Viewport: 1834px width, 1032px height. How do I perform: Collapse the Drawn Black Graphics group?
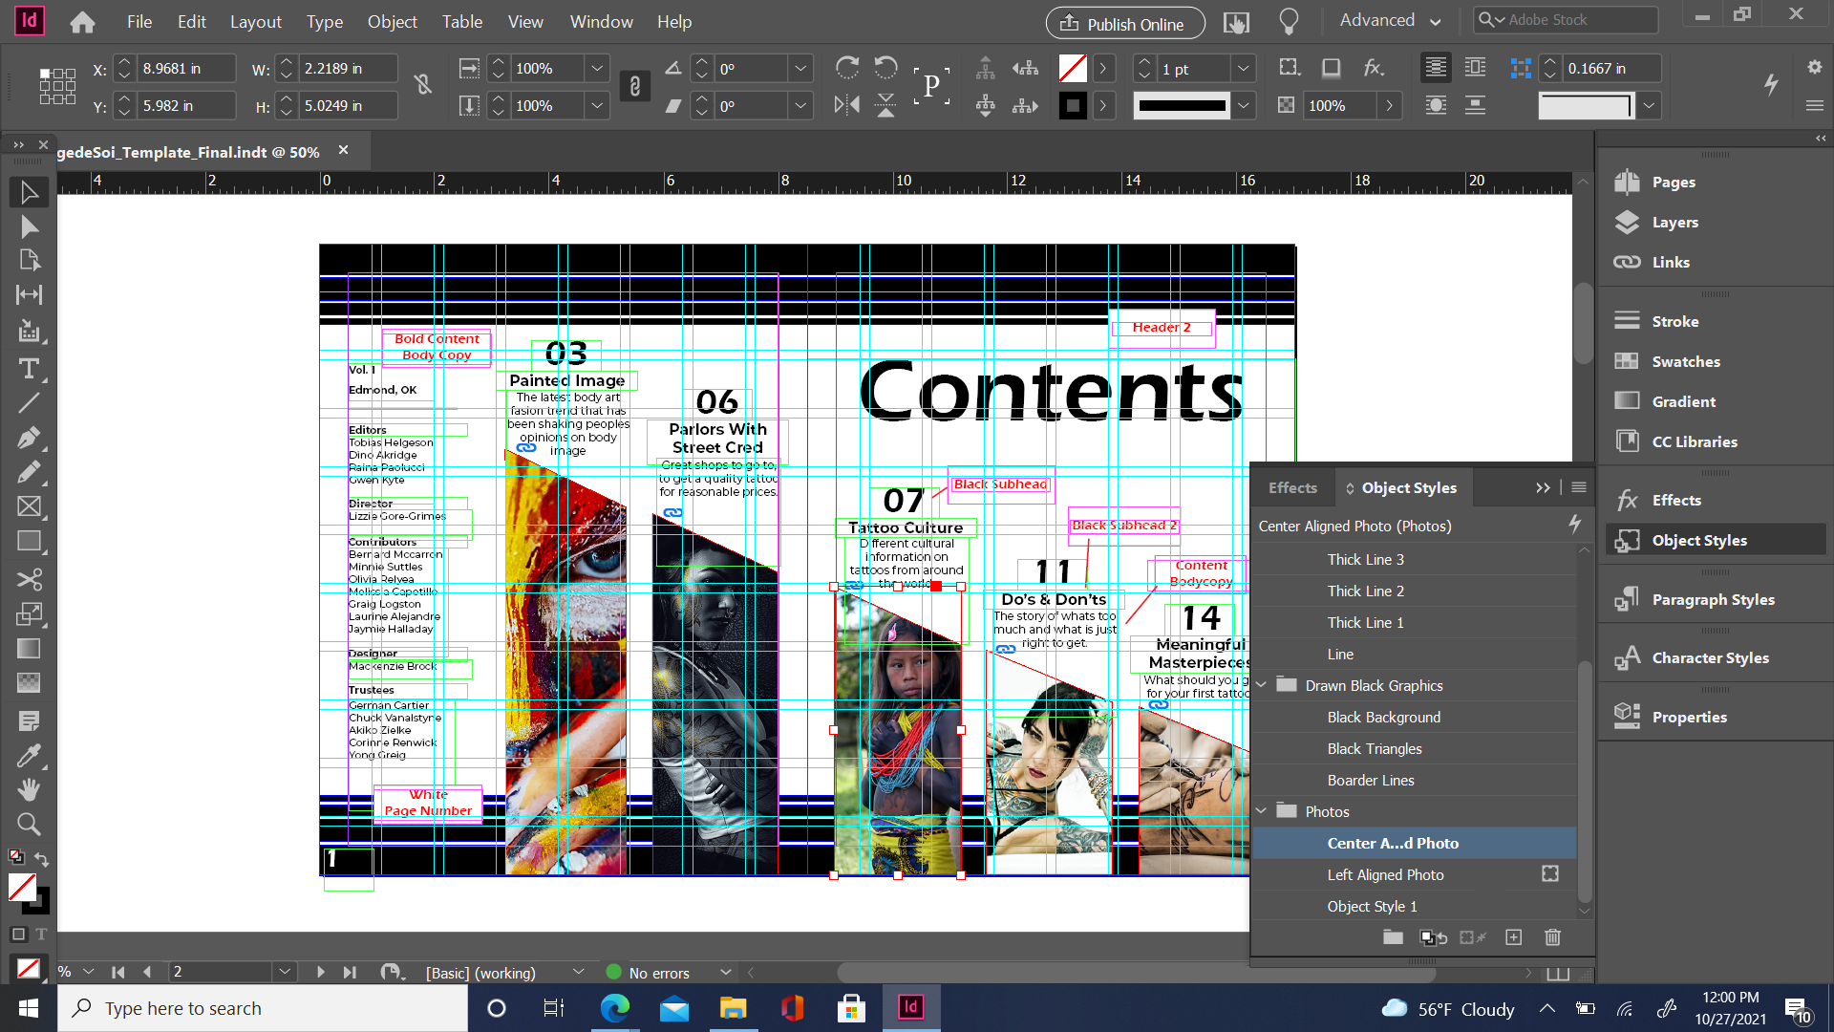[1261, 685]
